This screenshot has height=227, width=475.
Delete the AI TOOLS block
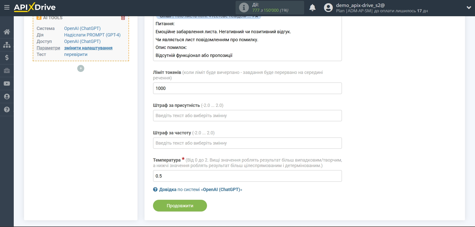123,18
